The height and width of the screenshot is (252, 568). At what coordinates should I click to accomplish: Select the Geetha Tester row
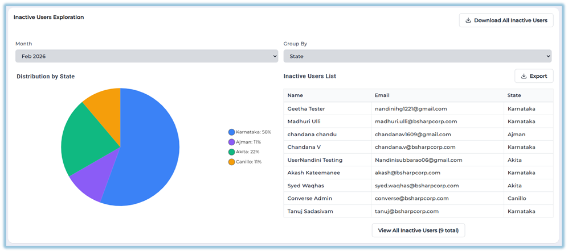coord(307,108)
